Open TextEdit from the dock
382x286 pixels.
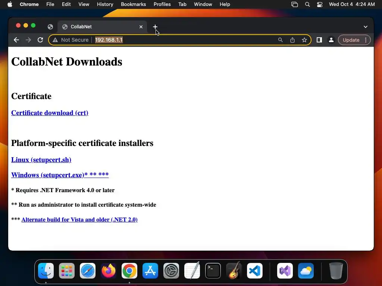point(192,271)
